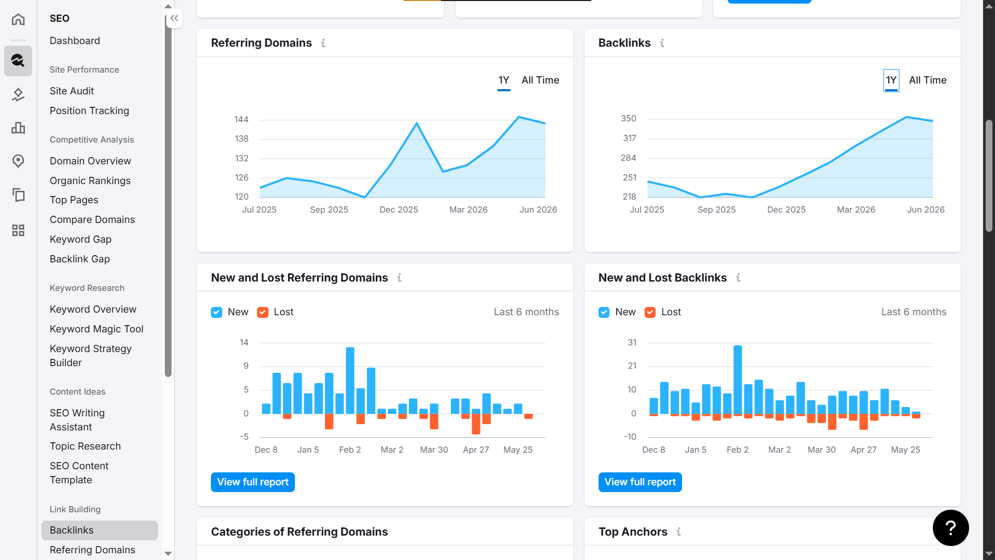Select Backlinks in Link Building section
995x560 pixels.
coord(99,530)
